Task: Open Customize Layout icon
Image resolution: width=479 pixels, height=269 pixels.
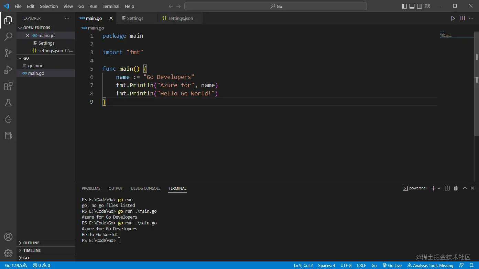Action: coord(427,6)
